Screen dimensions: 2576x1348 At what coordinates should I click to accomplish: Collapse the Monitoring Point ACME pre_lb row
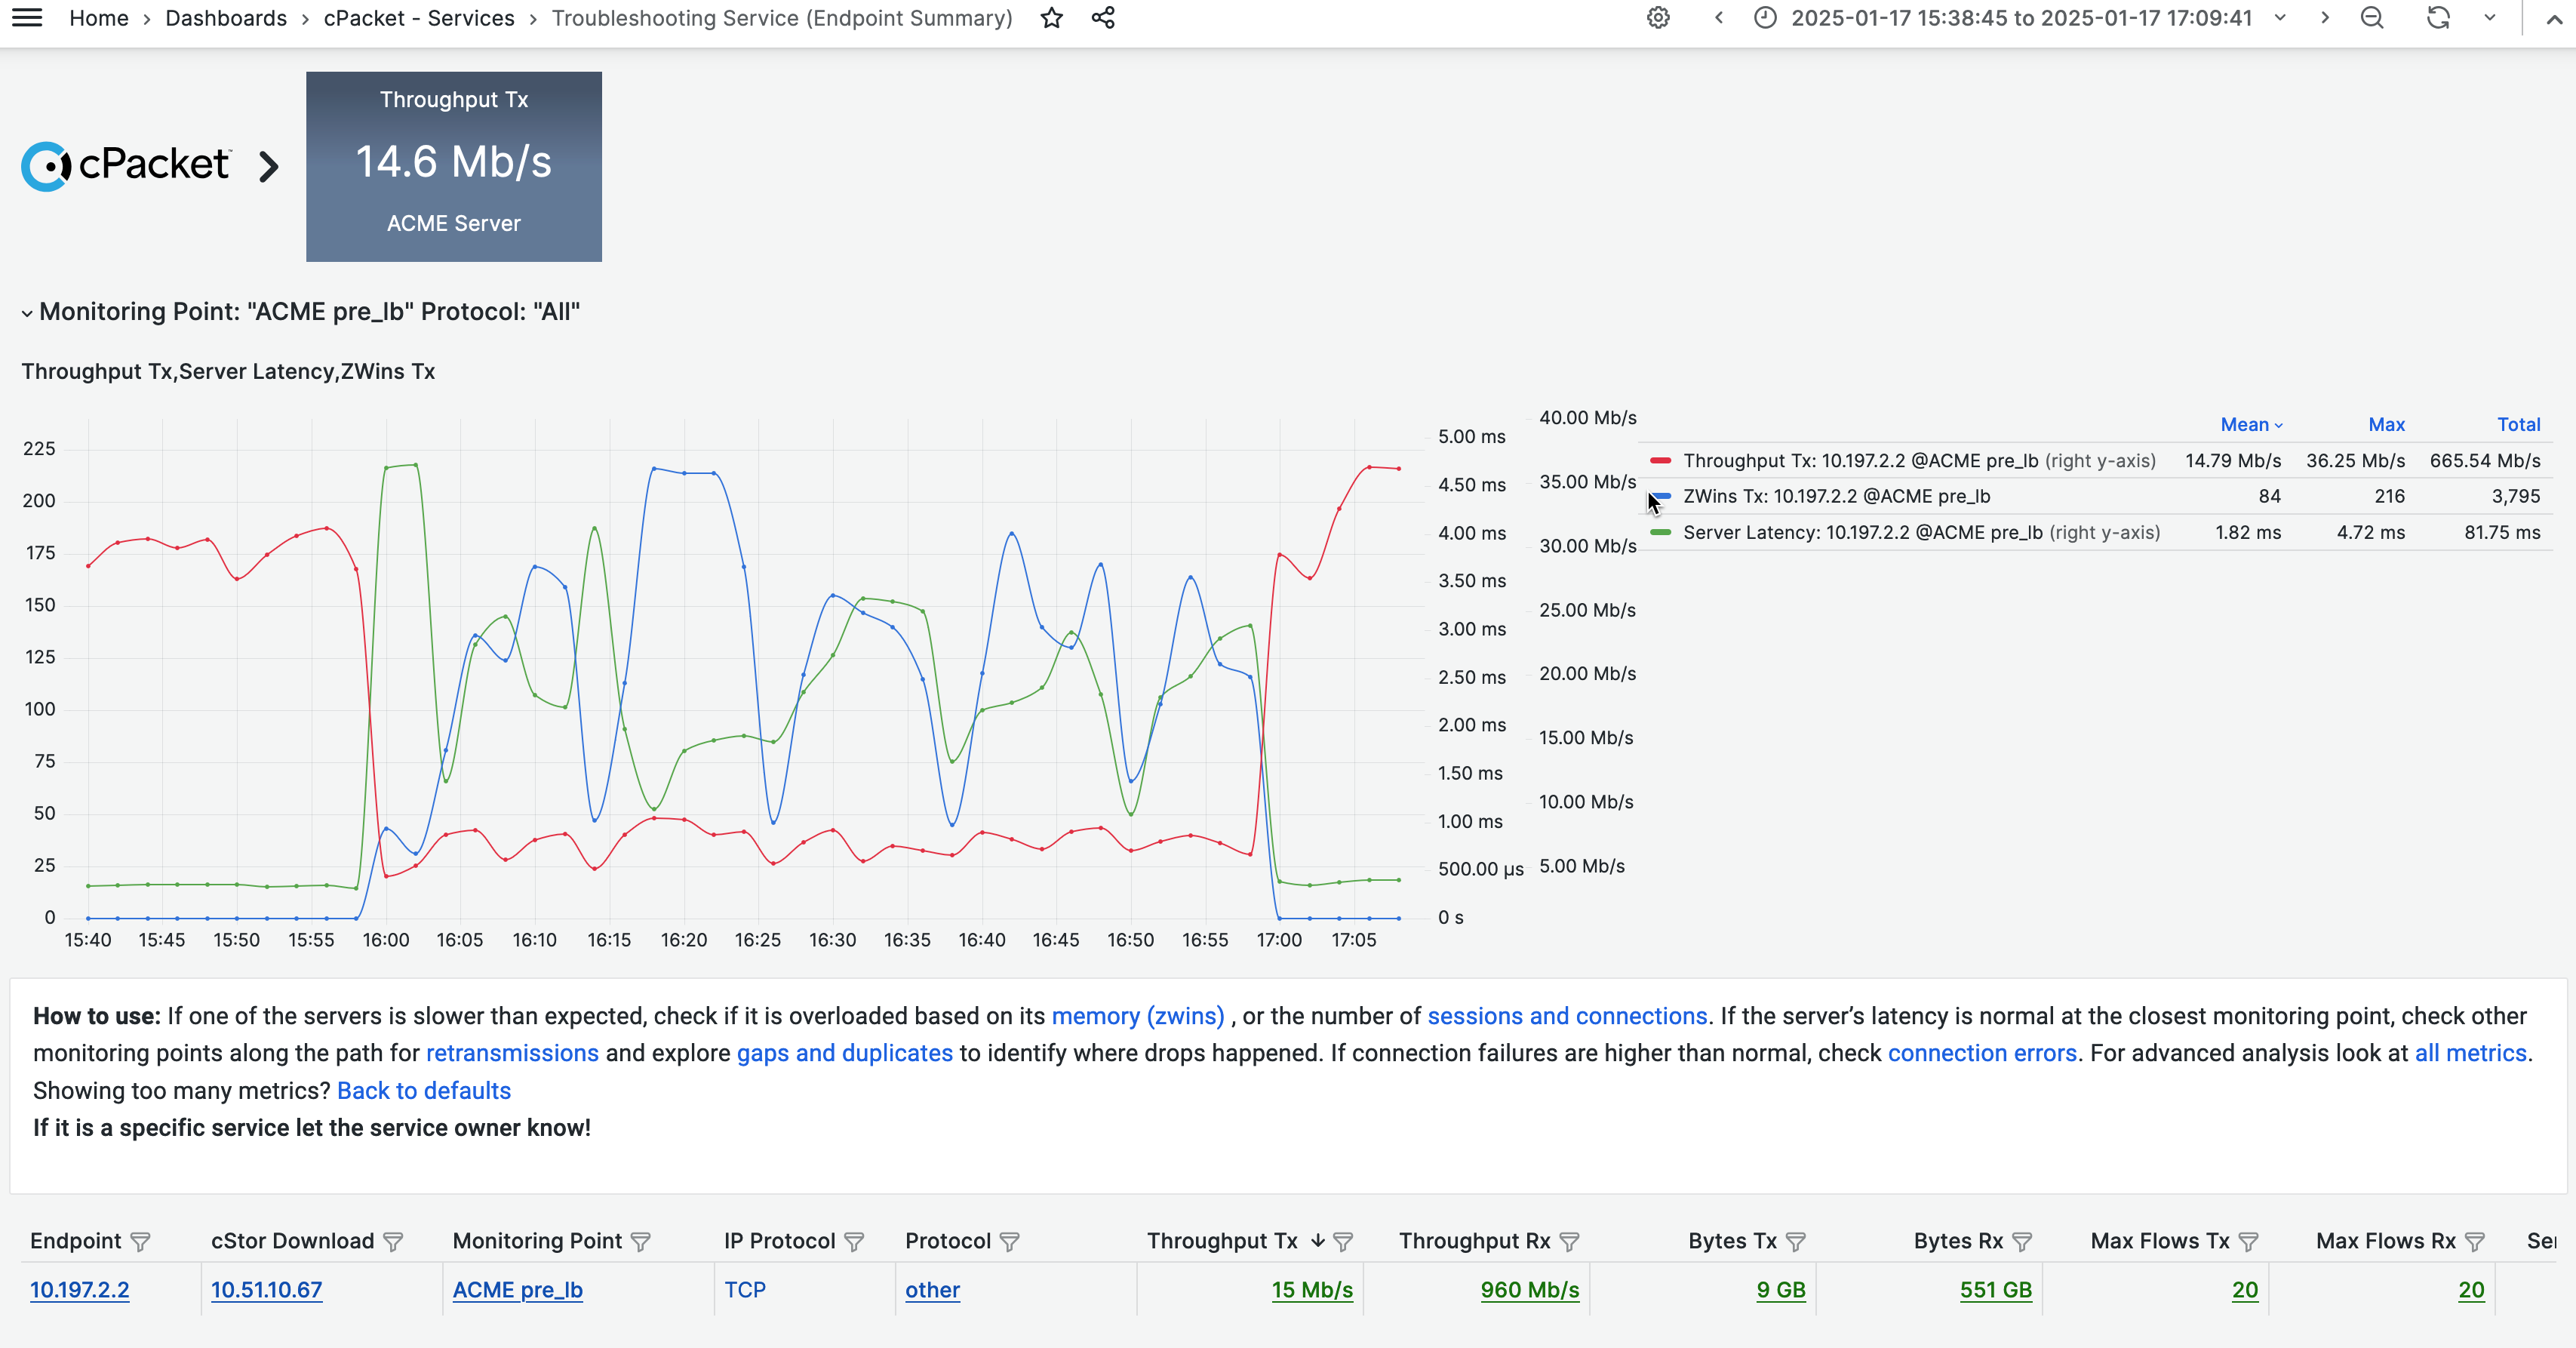click(27, 313)
